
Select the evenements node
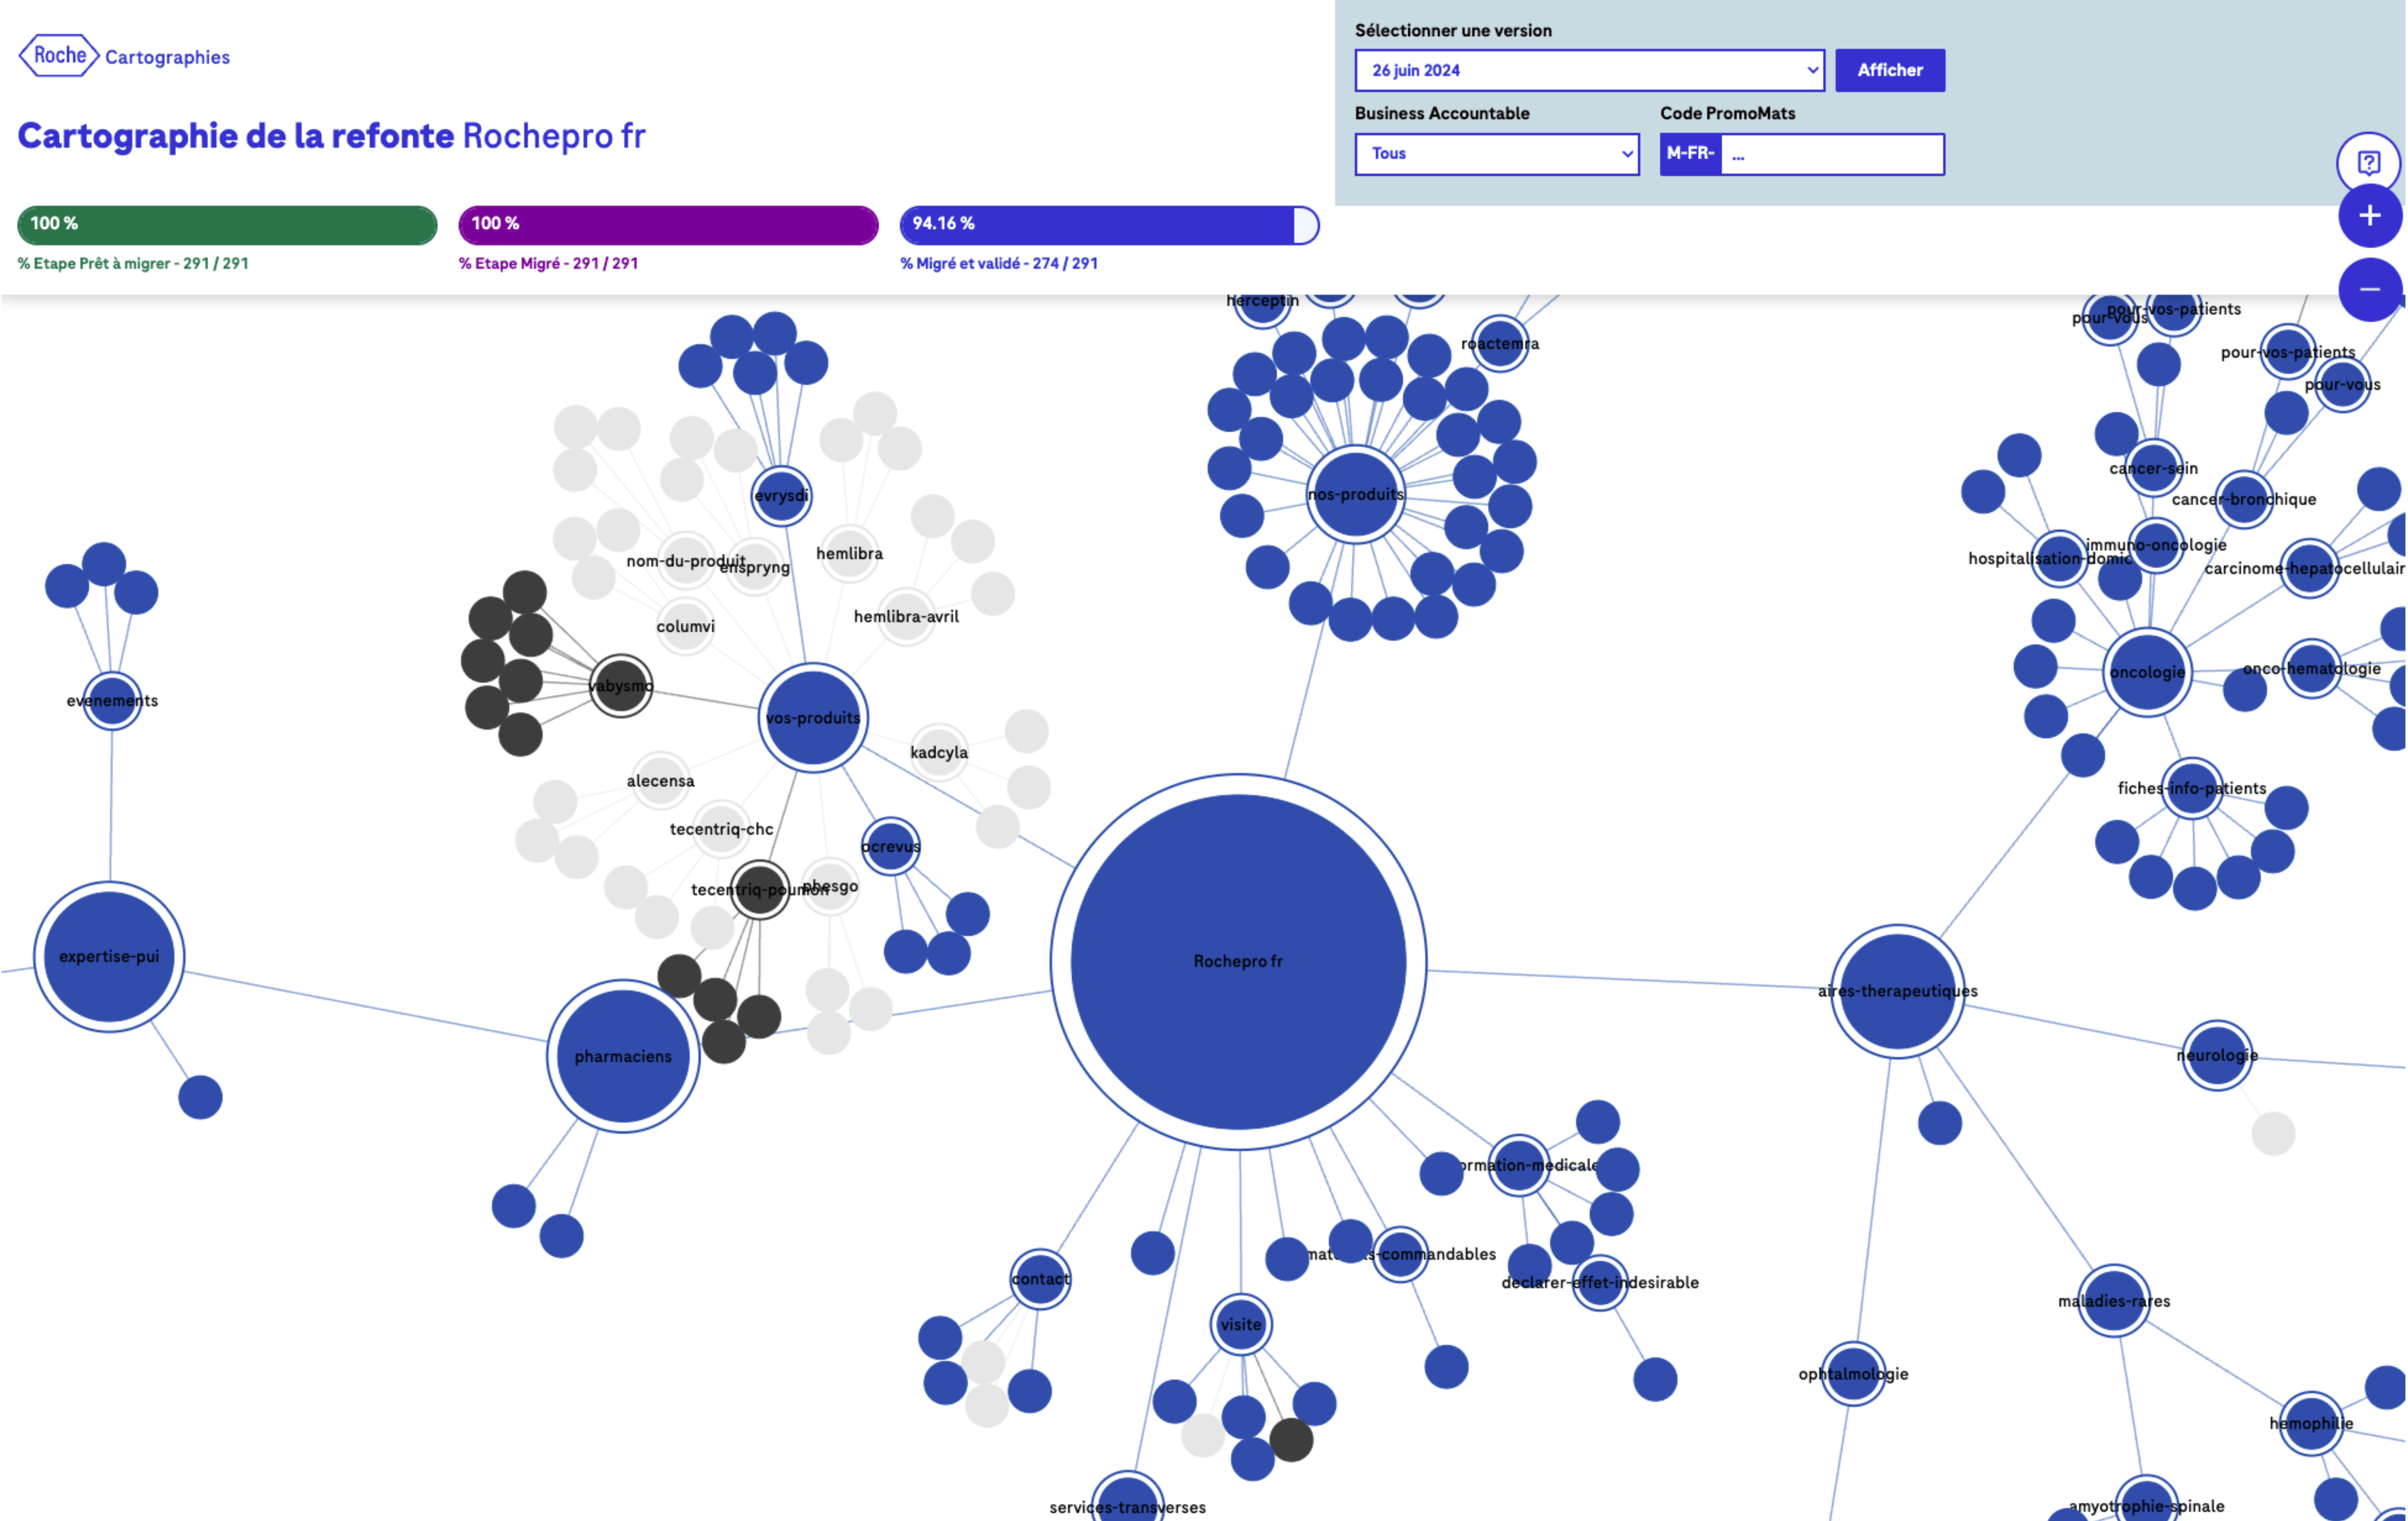point(112,701)
